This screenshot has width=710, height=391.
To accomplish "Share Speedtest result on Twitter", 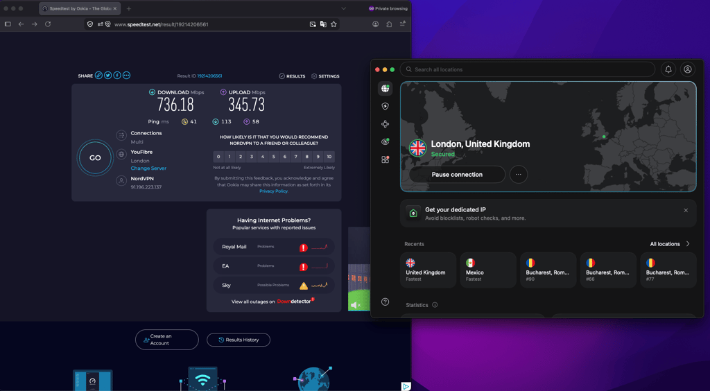I will 107,76.
